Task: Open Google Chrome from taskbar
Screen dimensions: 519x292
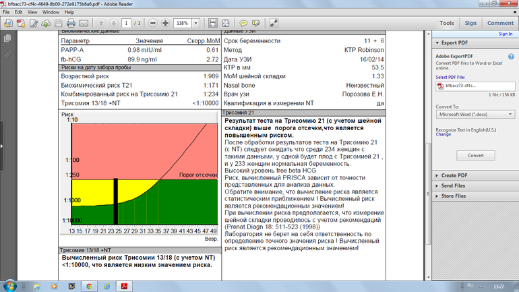Action: click(x=89, y=287)
